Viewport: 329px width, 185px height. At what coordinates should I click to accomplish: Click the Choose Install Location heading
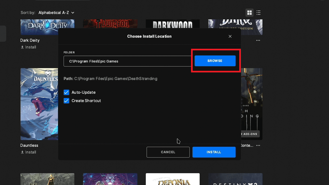[x=149, y=36]
